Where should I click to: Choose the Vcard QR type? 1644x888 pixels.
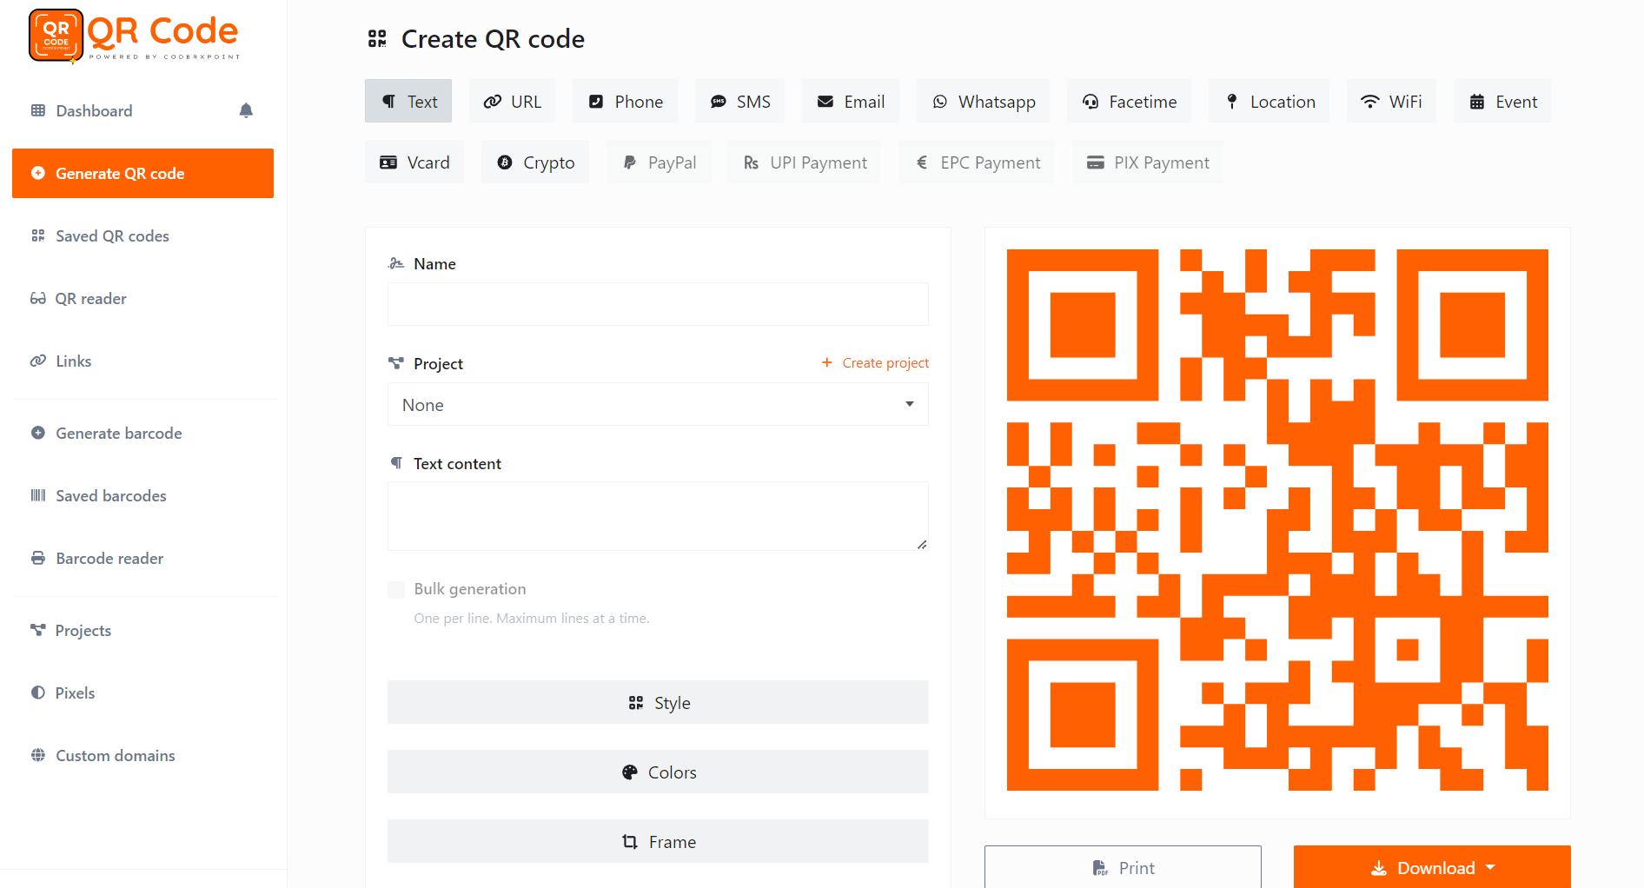point(414,162)
